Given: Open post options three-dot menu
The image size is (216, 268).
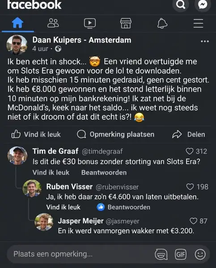Looking at the screenshot, I should 205,42.
